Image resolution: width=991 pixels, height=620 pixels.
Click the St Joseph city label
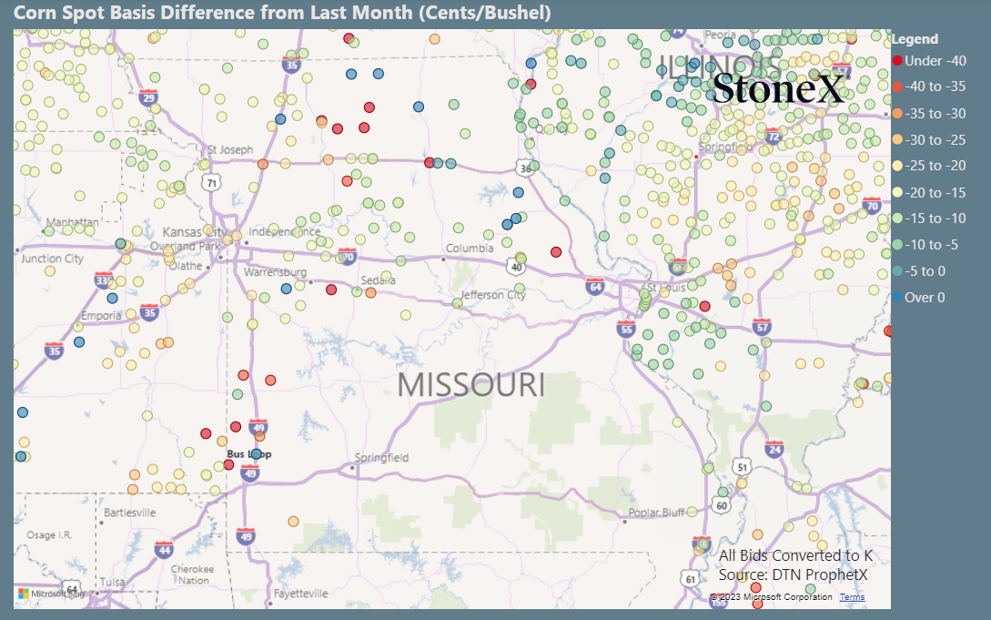(230, 150)
